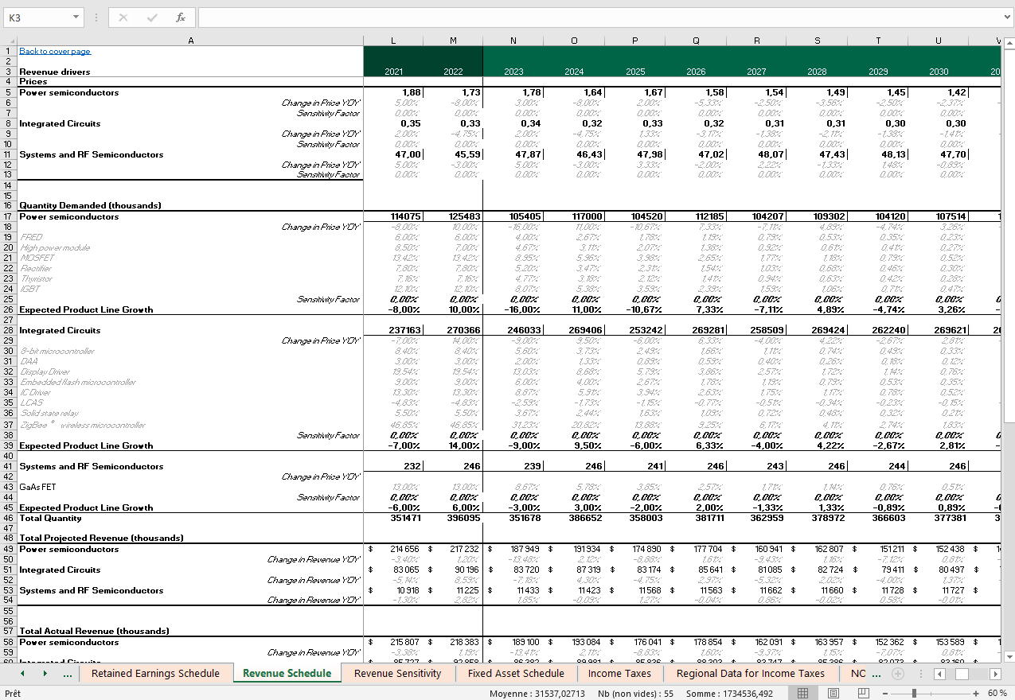Click the 351471 total quantity cell
The width and height of the screenshot is (1015, 700).
click(x=393, y=518)
